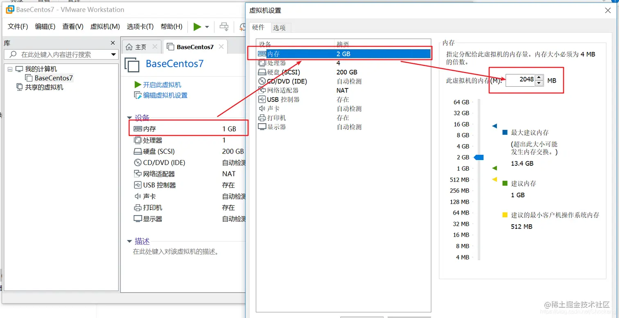Close the BaseCentos7 tab
Viewport: 619px width, 318px height.
pyautogui.click(x=221, y=47)
